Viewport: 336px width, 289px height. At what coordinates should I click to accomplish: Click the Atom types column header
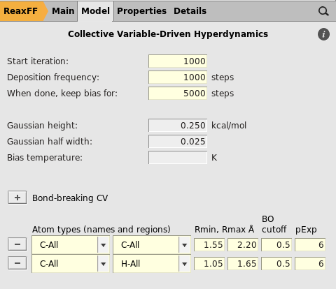101,230
